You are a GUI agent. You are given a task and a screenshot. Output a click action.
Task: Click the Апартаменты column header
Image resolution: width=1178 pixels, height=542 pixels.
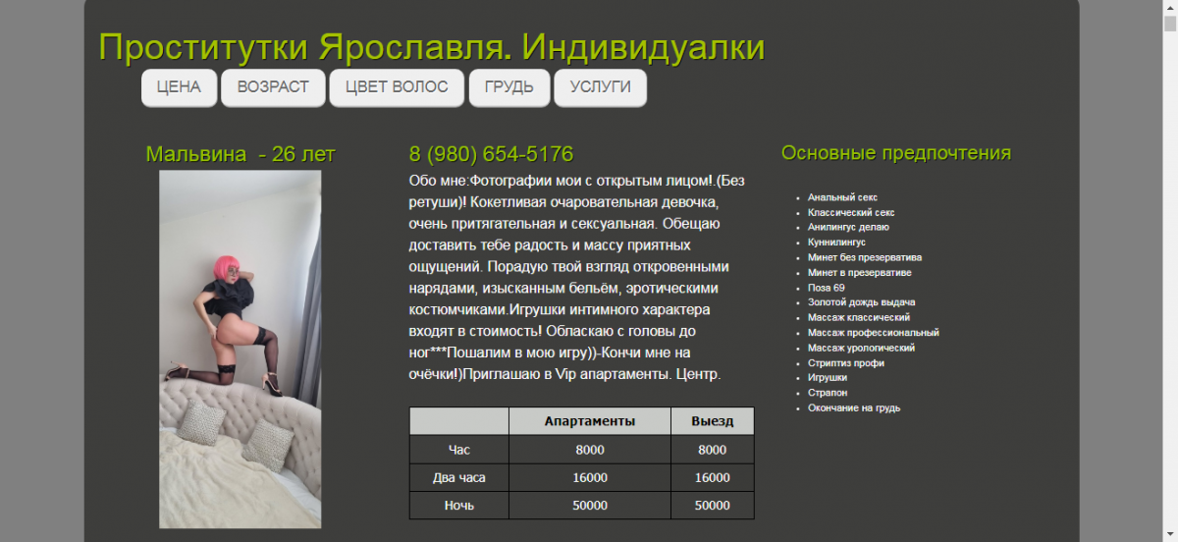[589, 421]
